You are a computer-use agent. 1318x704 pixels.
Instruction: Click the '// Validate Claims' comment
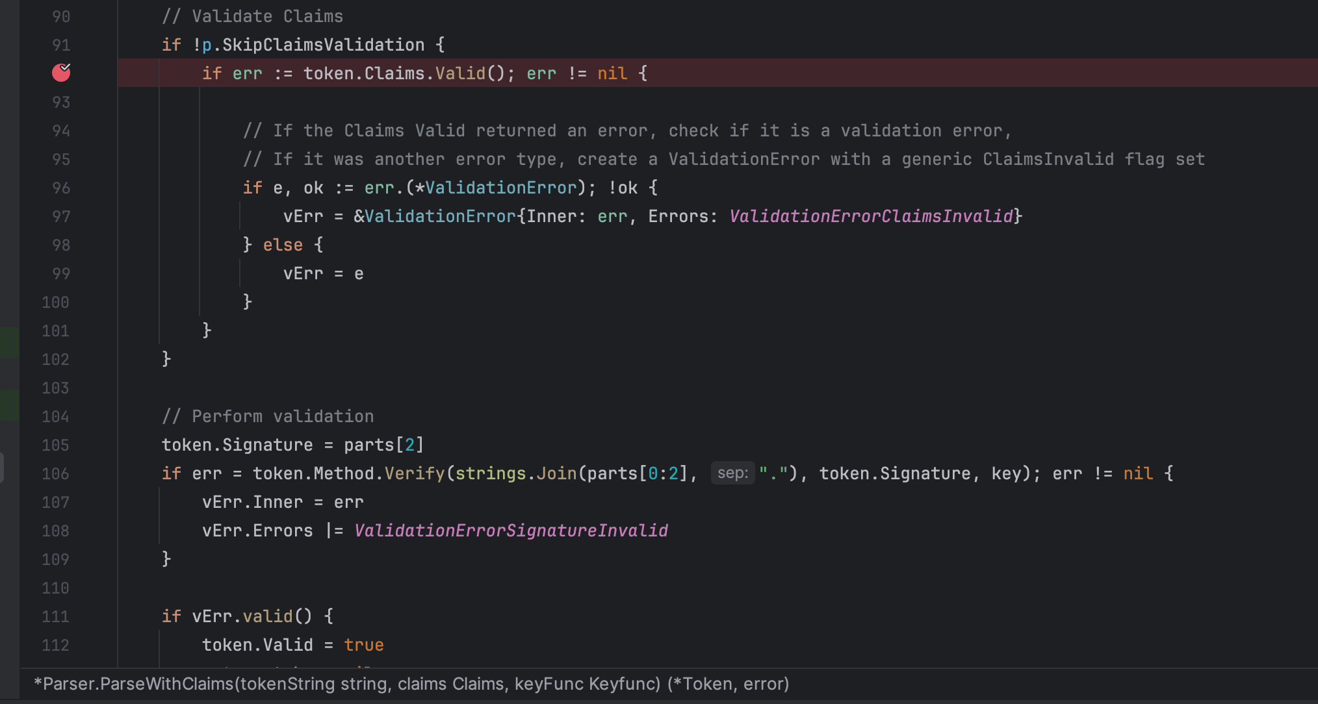pyautogui.click(x=252, y=16)
